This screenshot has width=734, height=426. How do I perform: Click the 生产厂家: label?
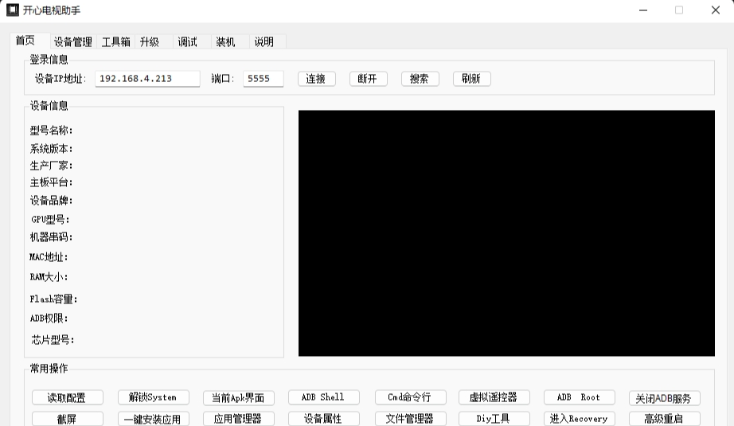click(x=52, y=166)
